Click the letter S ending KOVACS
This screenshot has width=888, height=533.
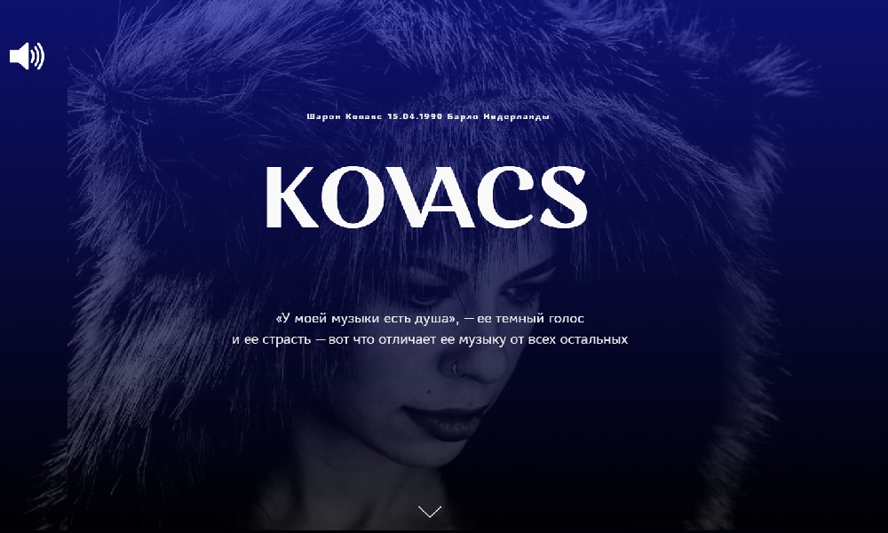click(x=563, y=197)
